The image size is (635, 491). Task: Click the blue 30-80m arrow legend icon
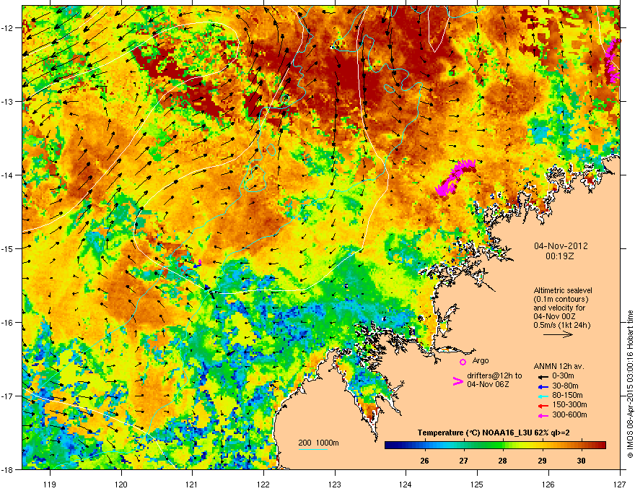click(542, 386)
